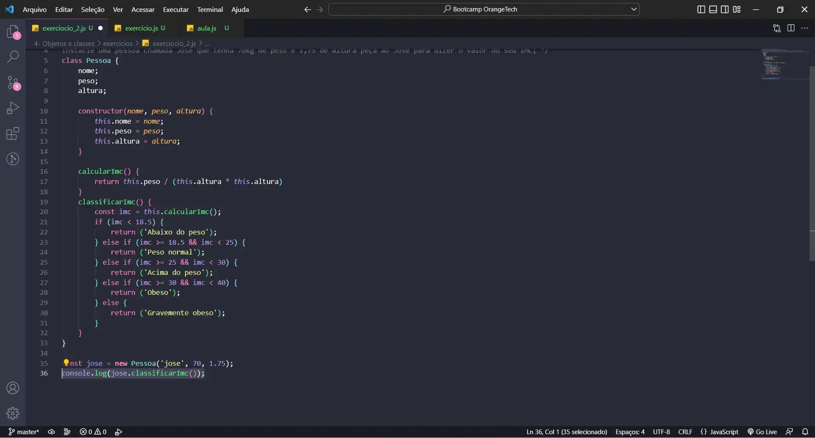The image size is (815, 438).
Task: Expand the exercicios breadcrumb folder
Action: (118, 43)
